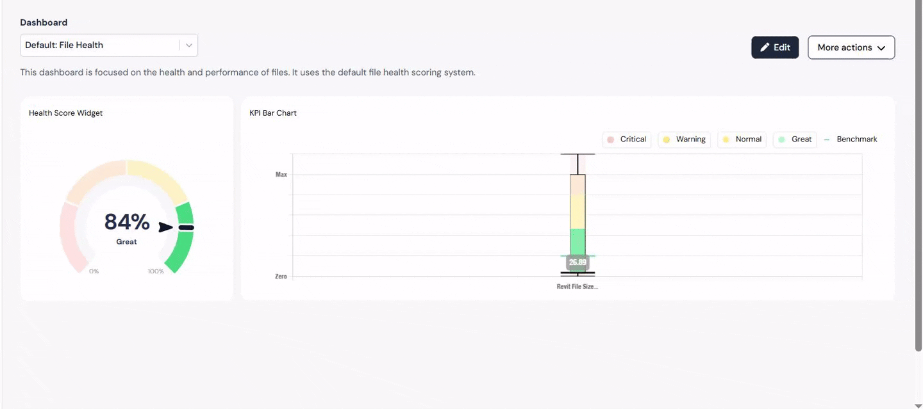Screen dimensions: 923x409
Task: Click the pencil icon on Edit button
Action: [x=765, y=47]
